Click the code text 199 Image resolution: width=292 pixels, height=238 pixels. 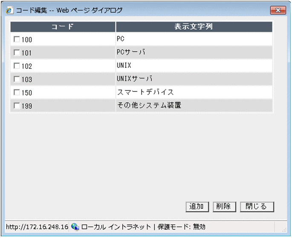click(x=27, y=106)
